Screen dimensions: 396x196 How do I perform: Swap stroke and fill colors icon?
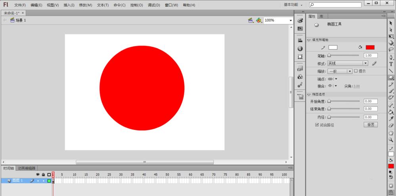point(391,177)
